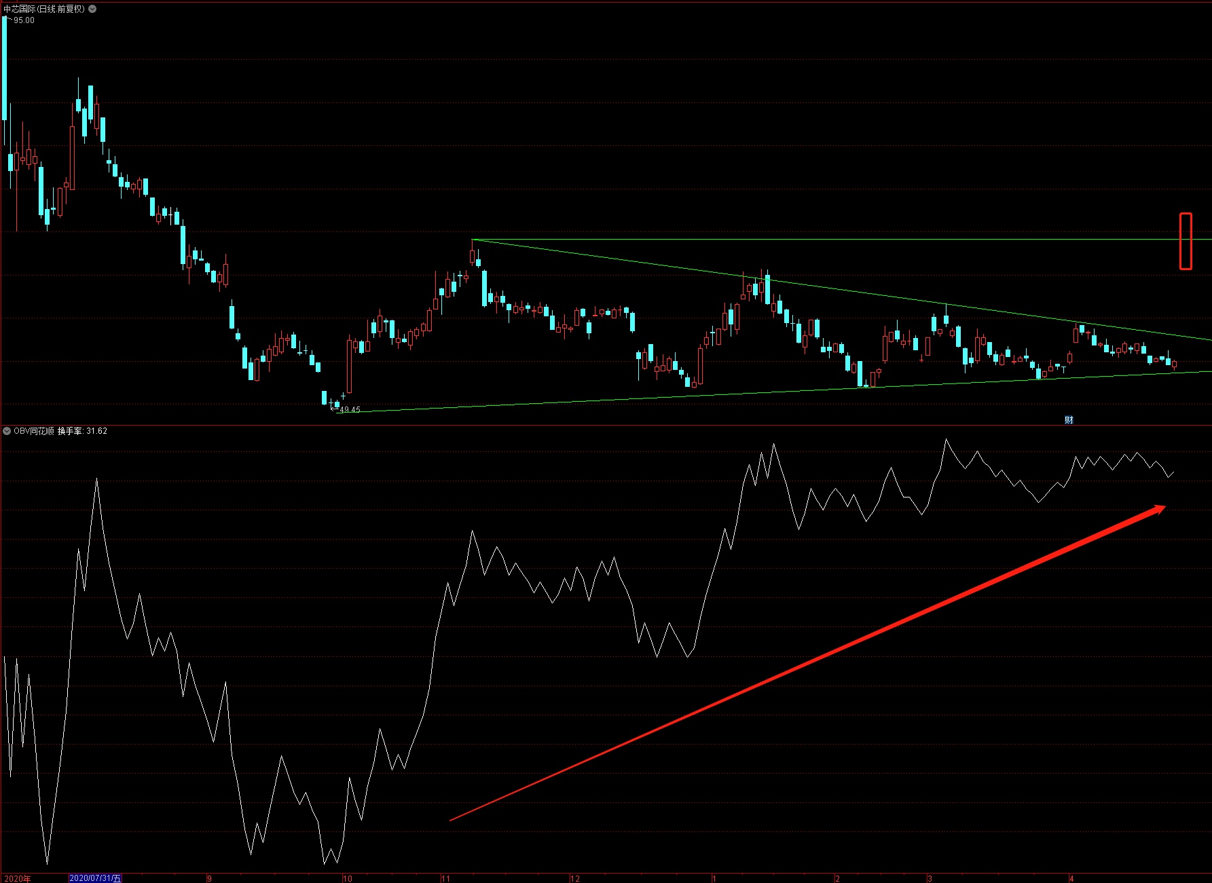Image resolution: width=1212 pixels, height=883 pixels.
Task: Click the 49.45 low price label
Action: (x=350, y=410)
